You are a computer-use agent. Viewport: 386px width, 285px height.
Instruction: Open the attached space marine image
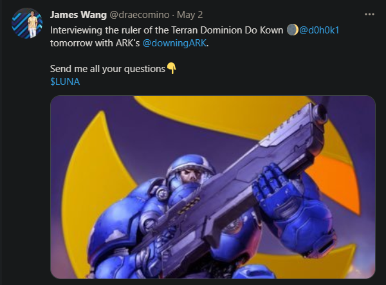click(213, 187)
